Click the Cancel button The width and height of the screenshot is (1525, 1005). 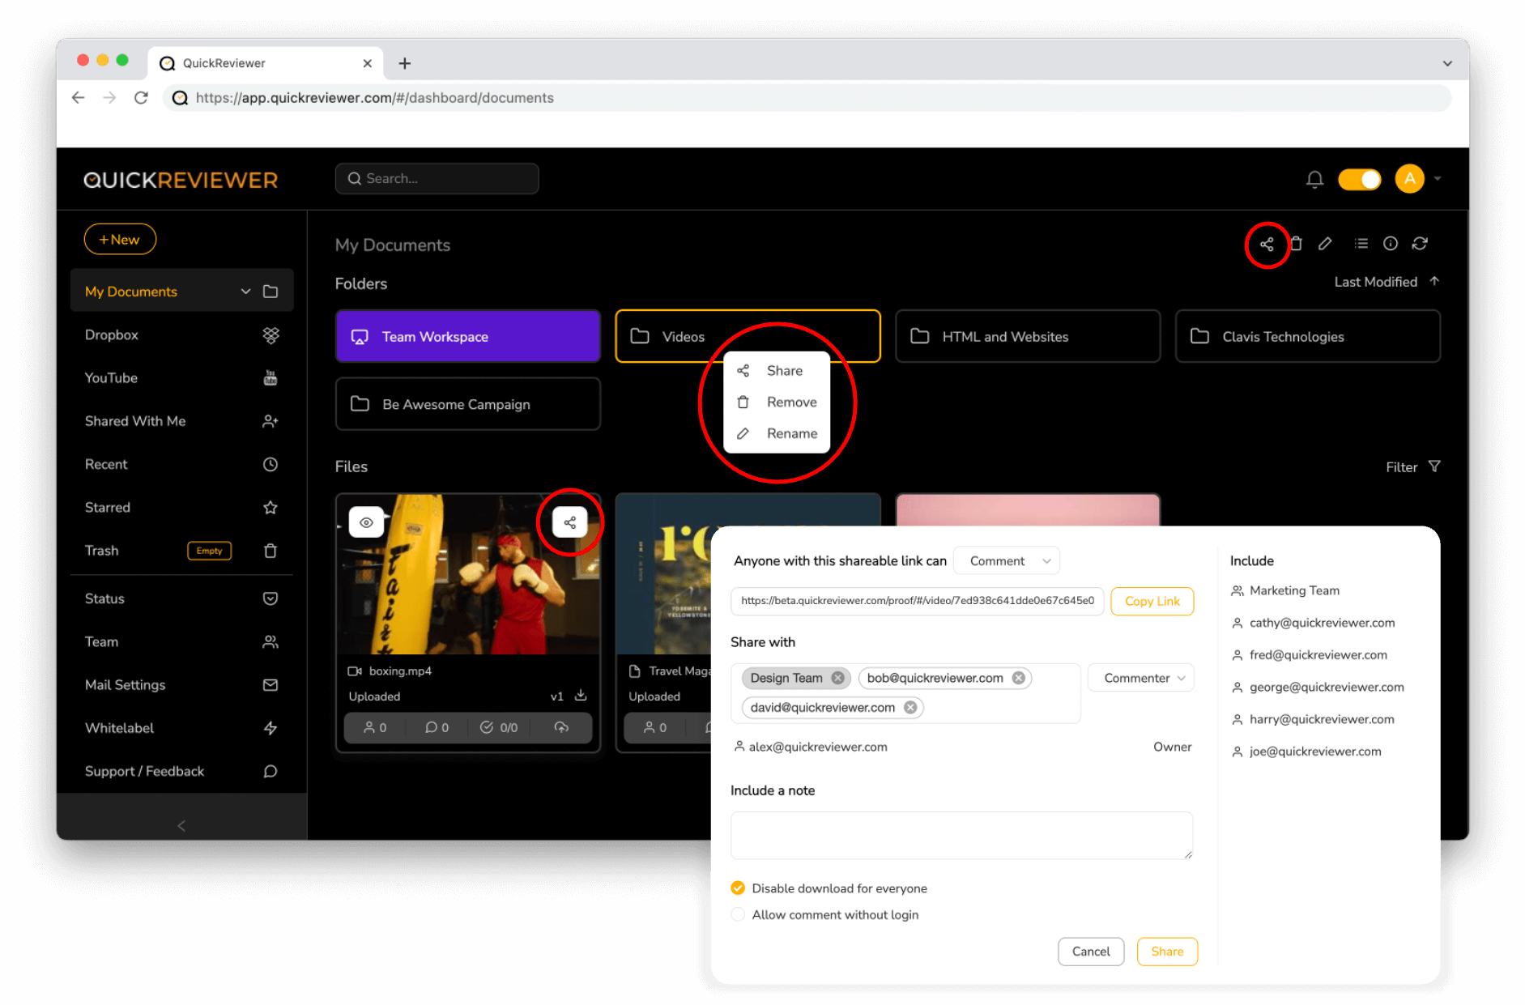pos(1090,952)
